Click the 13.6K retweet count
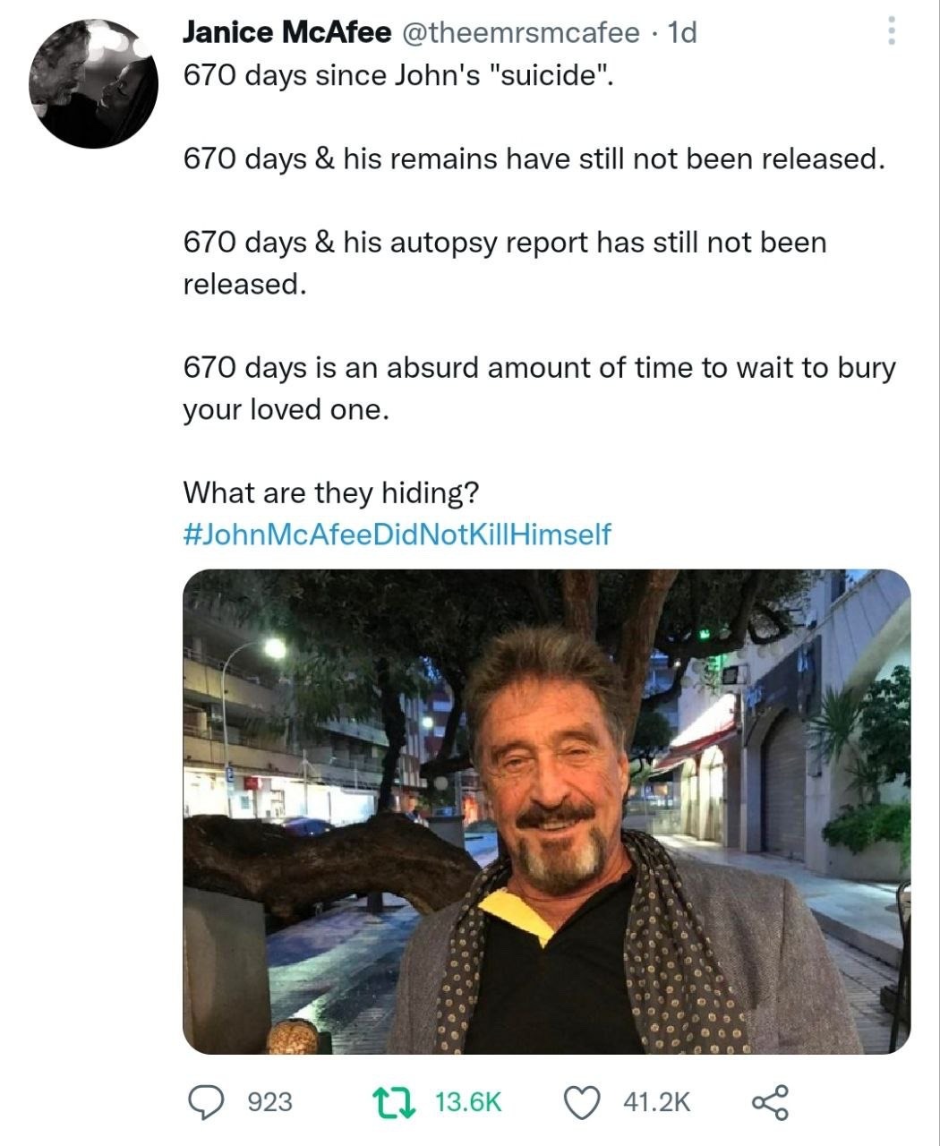Image resolution: width=940 pixels, height=1146 pixels. pos(468,1101)
